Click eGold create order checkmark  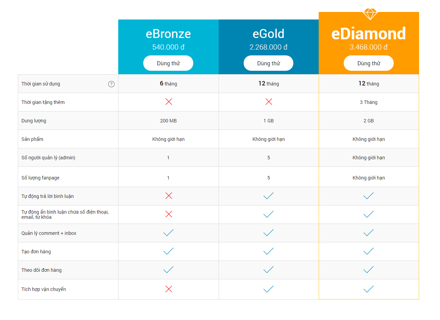tap(269, 251)
